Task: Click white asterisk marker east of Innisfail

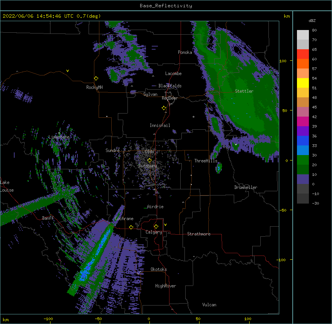Action: click(x=193, y=117)
